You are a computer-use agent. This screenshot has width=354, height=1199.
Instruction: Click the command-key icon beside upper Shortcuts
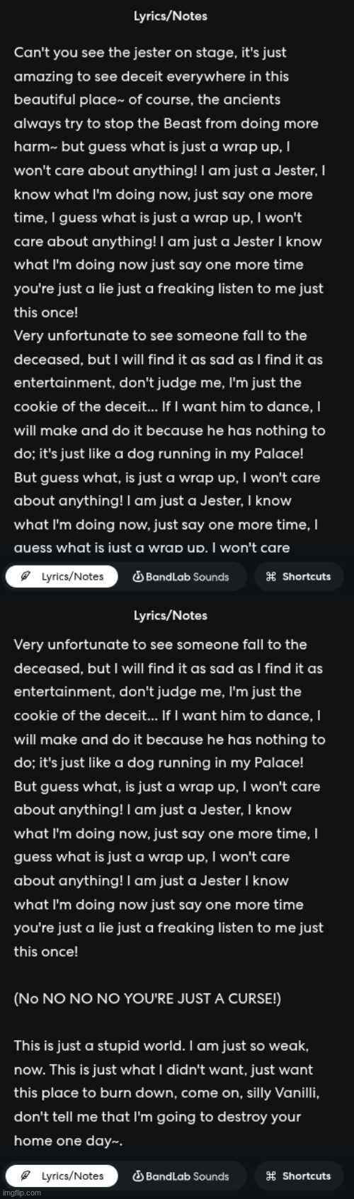click(x=270, y=576)
